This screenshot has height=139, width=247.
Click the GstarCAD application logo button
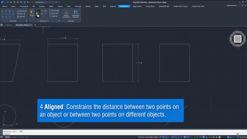[2, 2]
